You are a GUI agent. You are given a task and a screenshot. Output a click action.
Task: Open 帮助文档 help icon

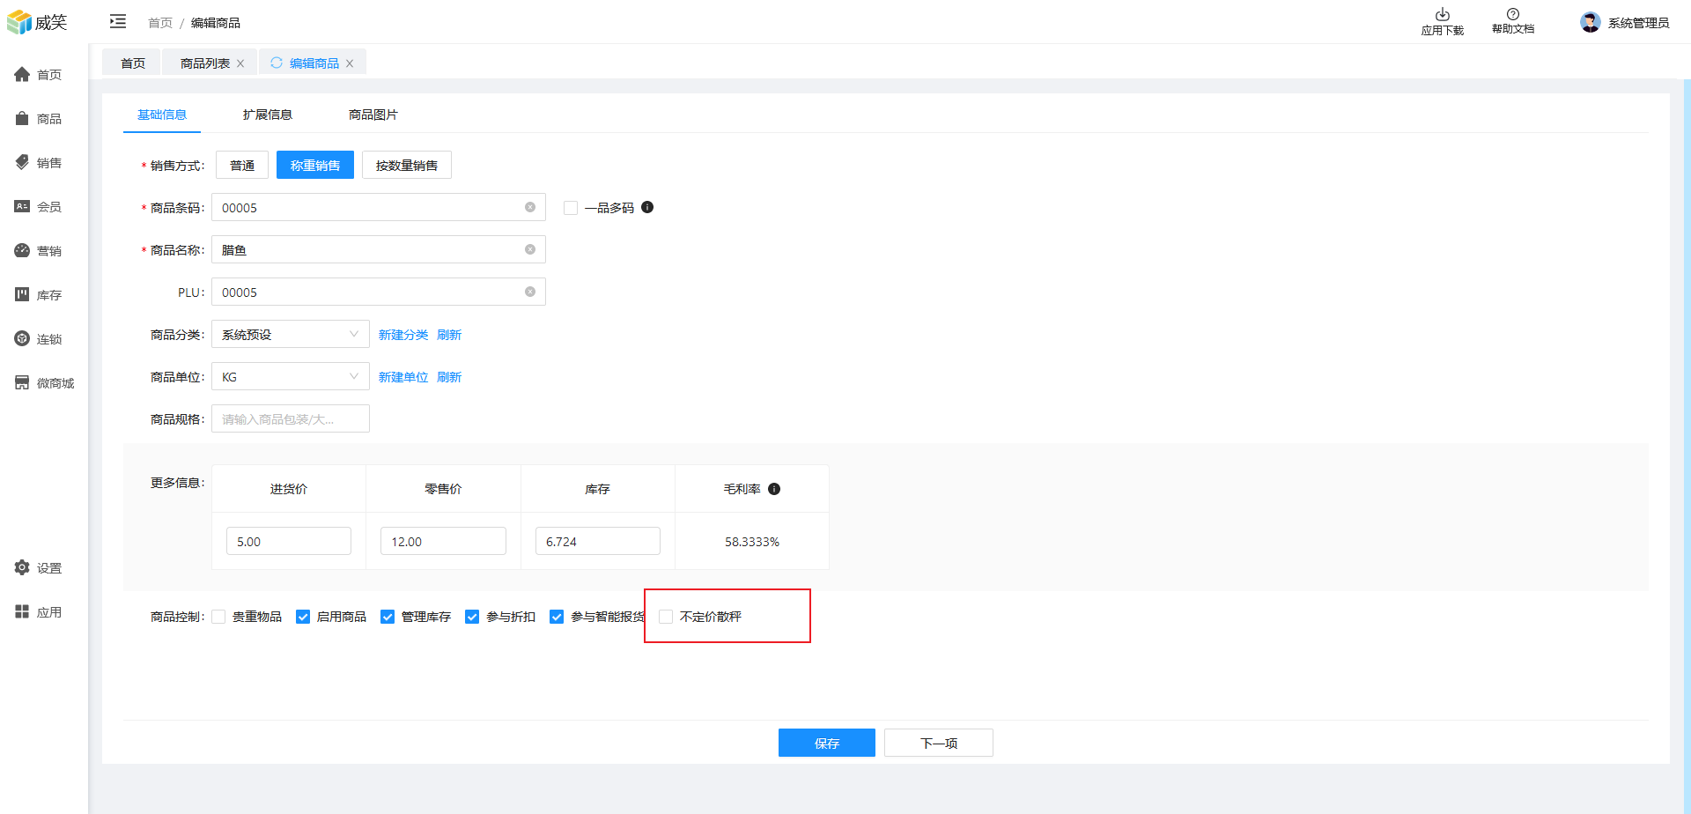[x=1512, y=15]
